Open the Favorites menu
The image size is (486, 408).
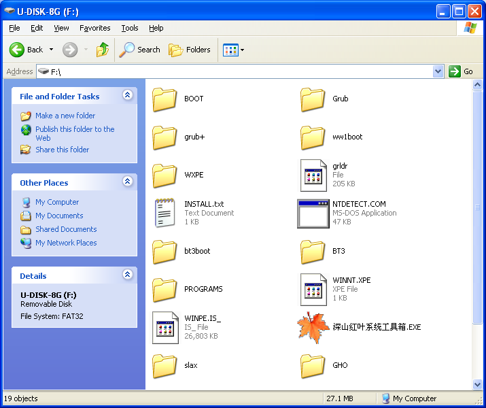pyautogui.click(x=95, y=28)
